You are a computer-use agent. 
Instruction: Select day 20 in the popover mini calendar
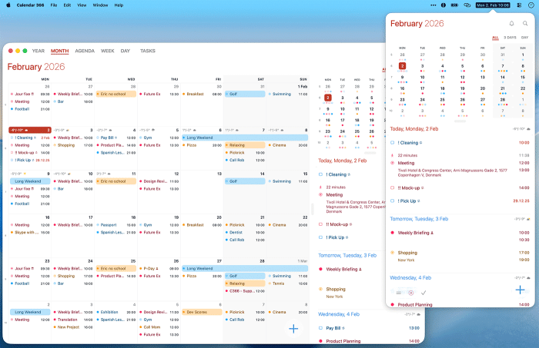(483, 88)
